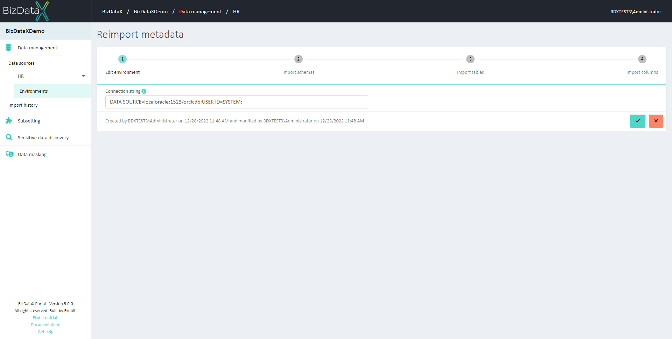The height and width of the screenshot is (339, 672).
Task: Select step 2 circle Import schemas
Action: pos(299,59)
